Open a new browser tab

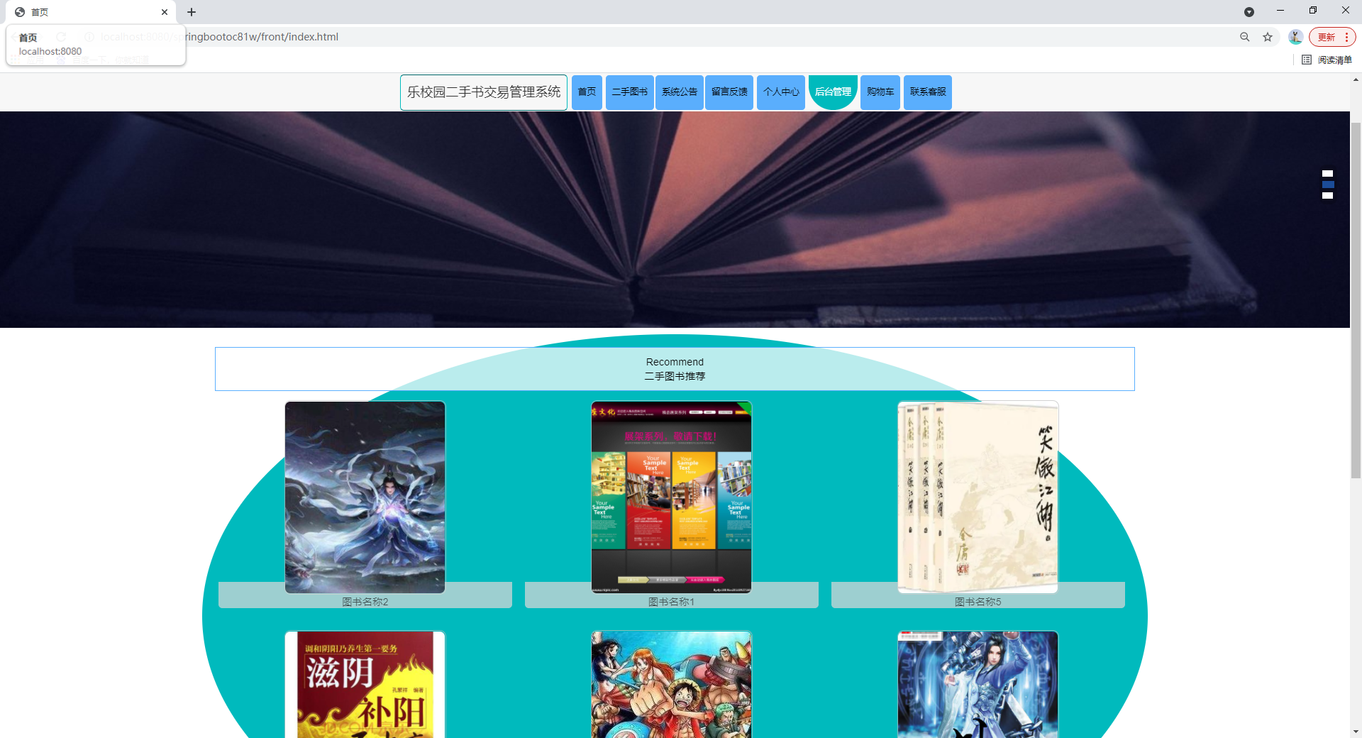pos(192,12)
